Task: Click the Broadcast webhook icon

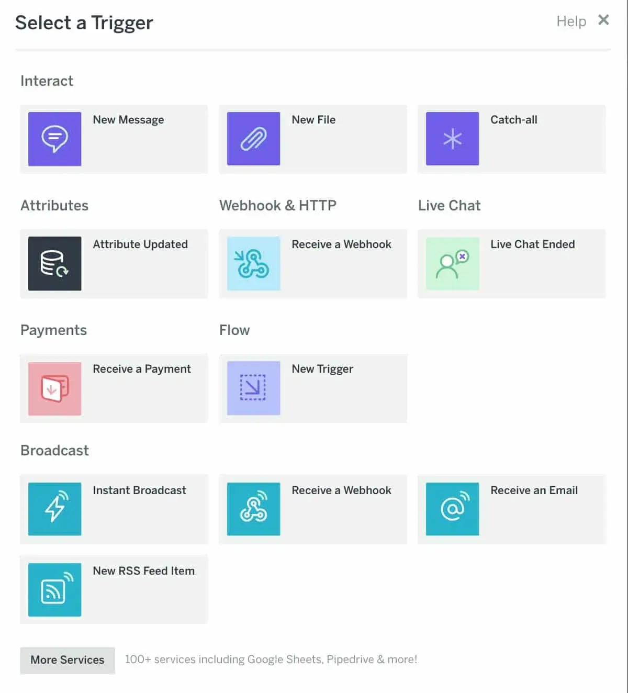Action: click(x=253, y=509)
